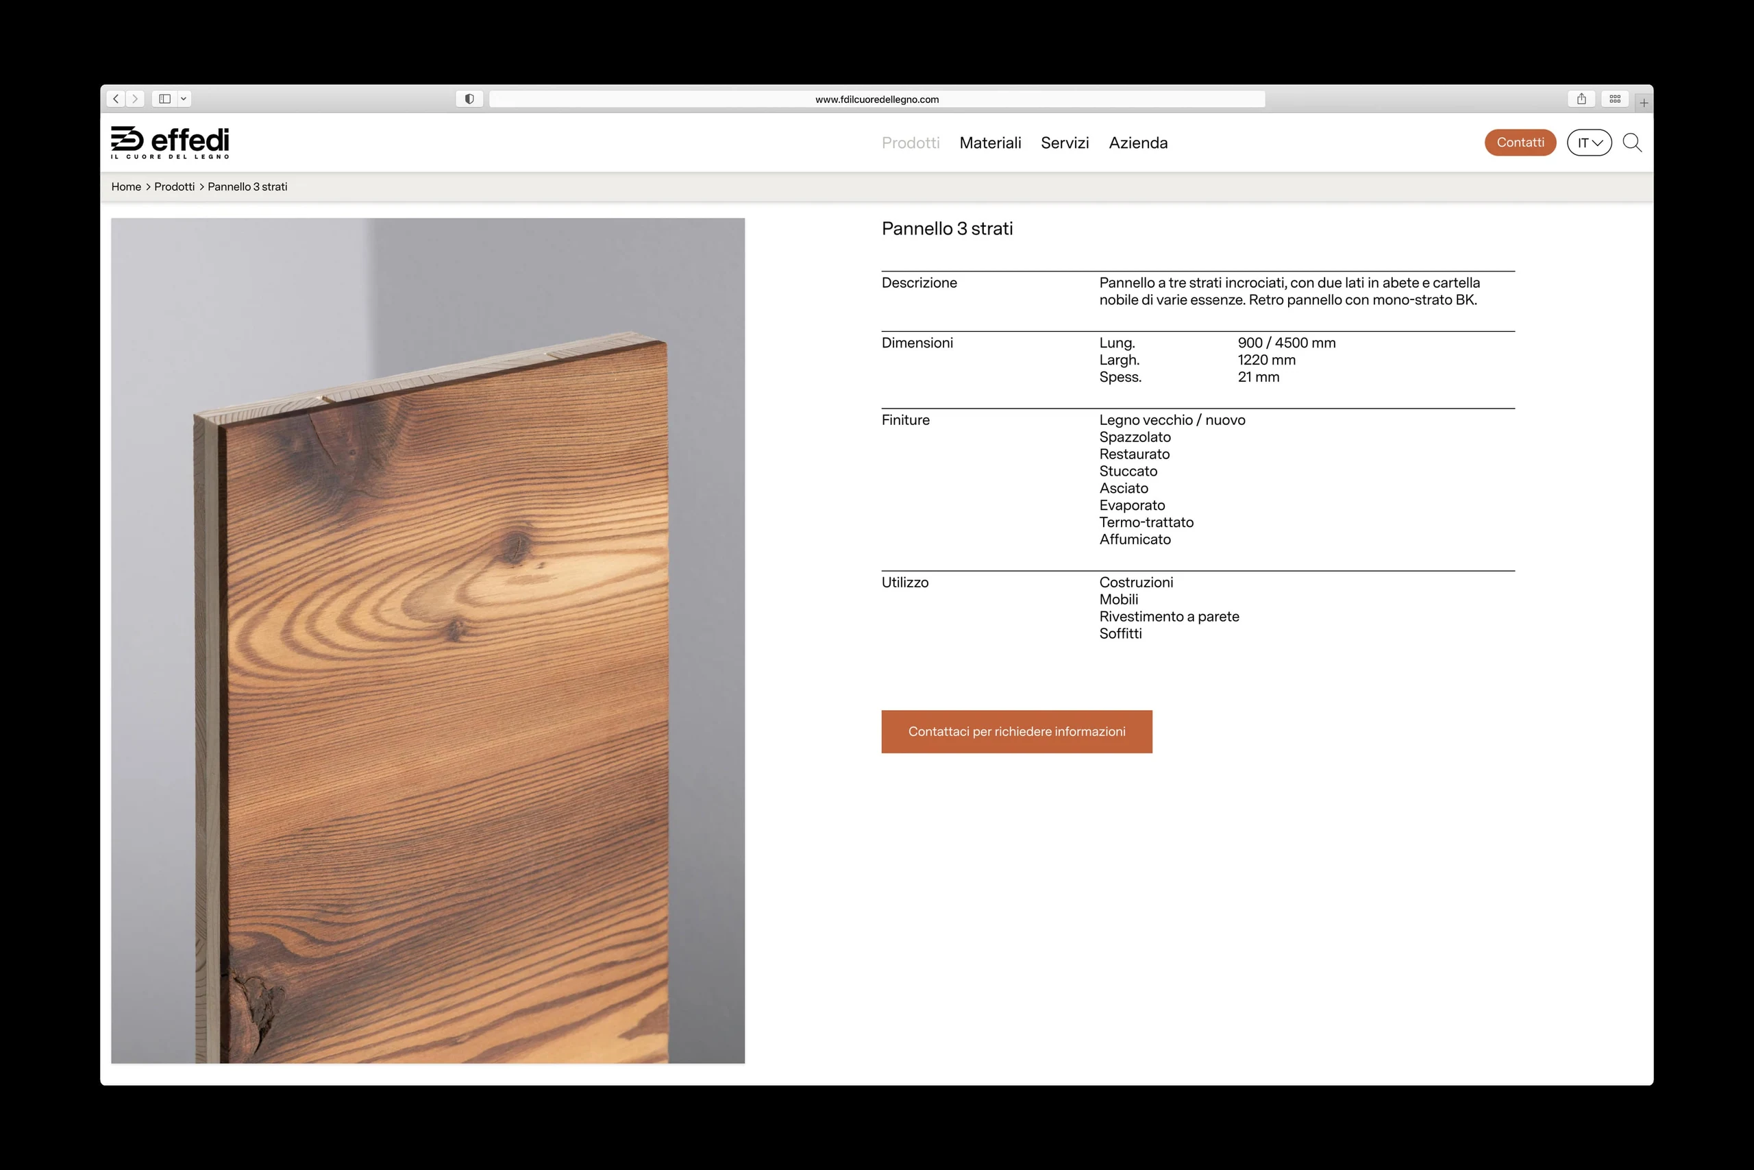Click the Soffitti usage entry
This screenshot has width=1754, height=1170.
(x=1120, y=633)
